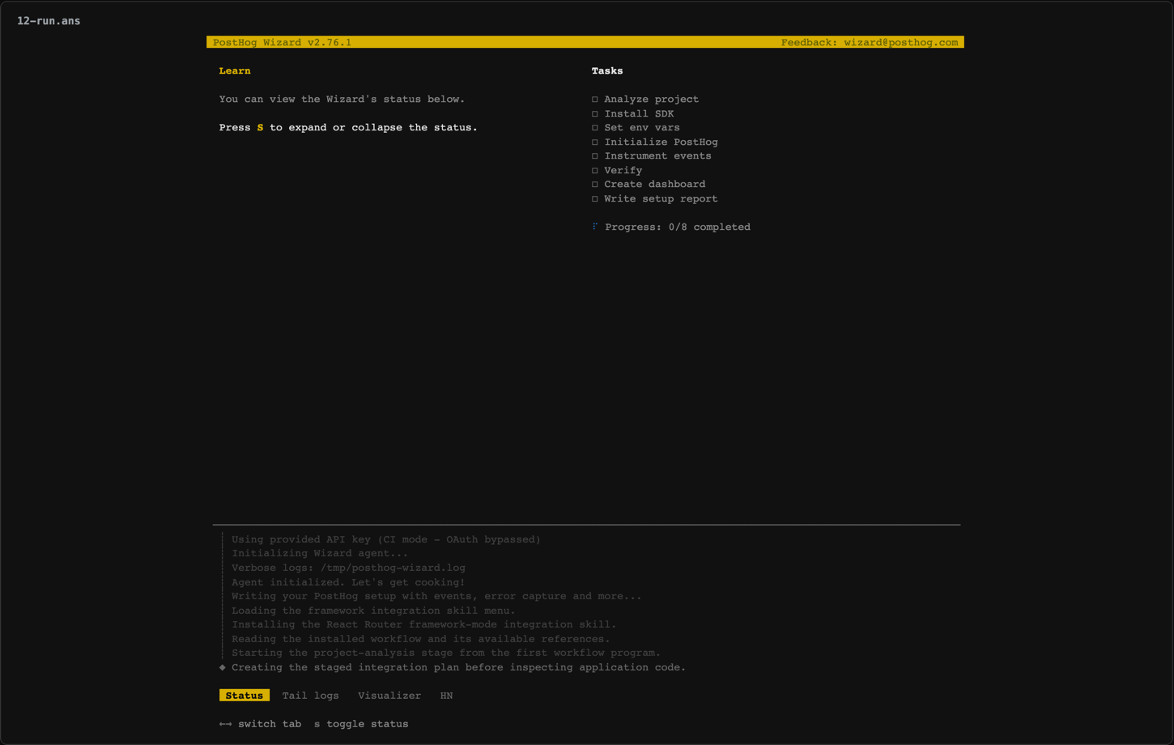Click the 's toggle status' hint
The height and width of the screenshot is (745, 1174).
pos(361,724)
